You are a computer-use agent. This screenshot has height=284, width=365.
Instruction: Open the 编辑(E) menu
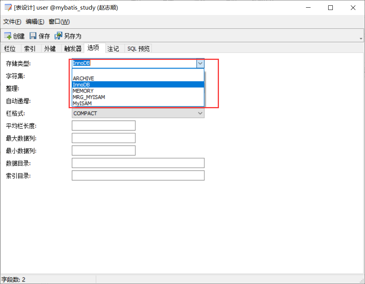coord(35,21)
